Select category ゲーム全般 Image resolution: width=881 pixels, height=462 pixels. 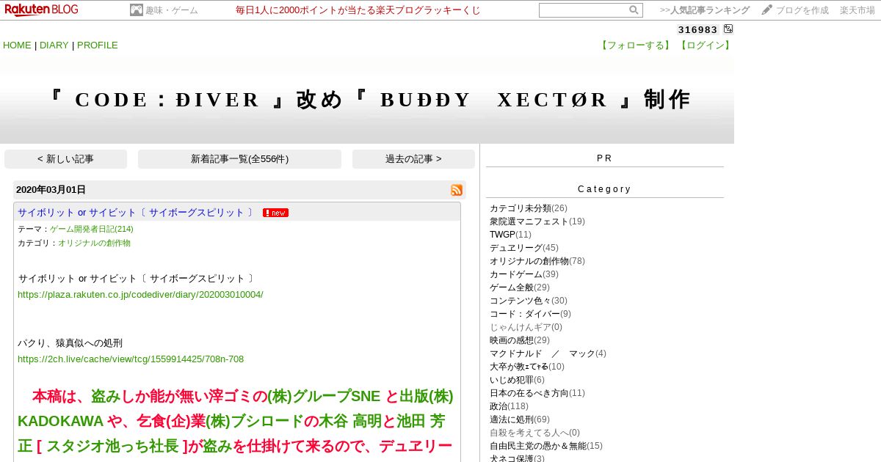pos(512,287)
